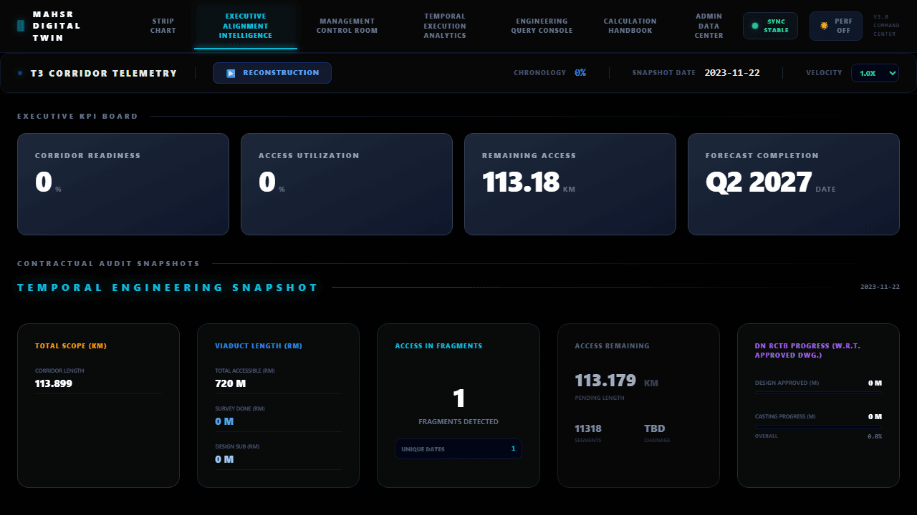Click the Corridor Readiness KPI card

tap(123, 184)
